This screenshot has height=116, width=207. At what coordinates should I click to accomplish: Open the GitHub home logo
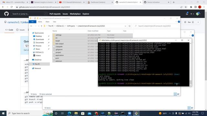(x=6, y=14)
